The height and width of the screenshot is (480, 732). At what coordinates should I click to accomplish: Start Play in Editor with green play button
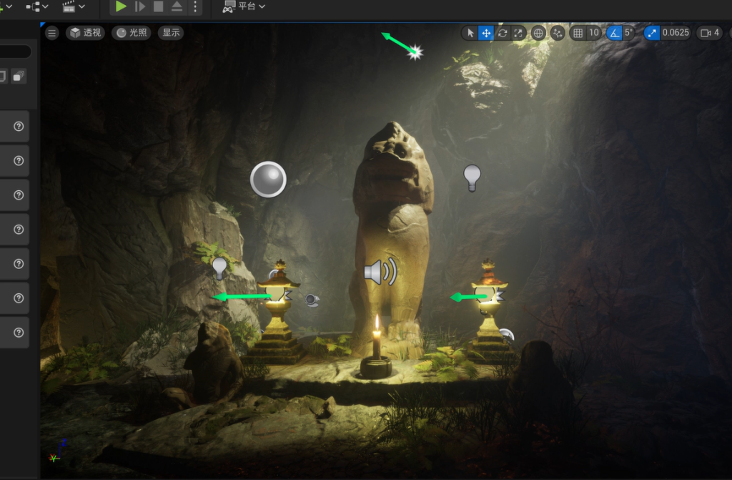click(121, 6)
